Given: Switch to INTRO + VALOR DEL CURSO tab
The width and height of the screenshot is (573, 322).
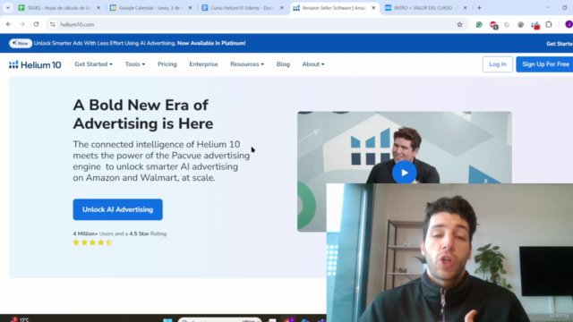Looking at the screenshot, I should 426,8.
